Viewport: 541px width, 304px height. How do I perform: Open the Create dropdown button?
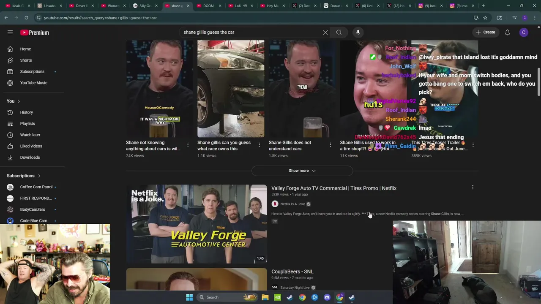[485, 32]
